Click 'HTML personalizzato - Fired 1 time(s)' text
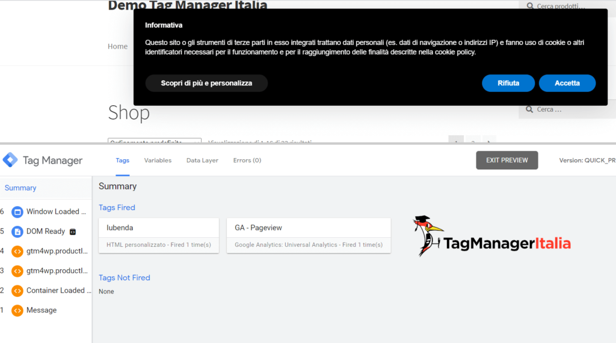616x343 pixels. pos(159,244)
